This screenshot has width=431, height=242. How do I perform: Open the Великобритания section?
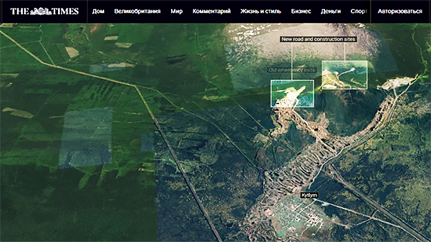pyautogui.click(x=137, y=11)
